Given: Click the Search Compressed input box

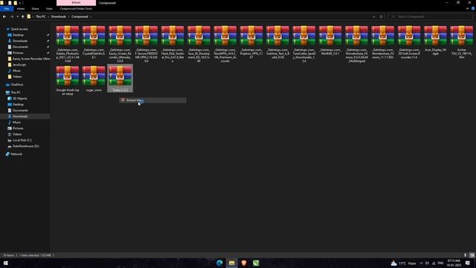Looking at the screenshot, I should point(431,16).
